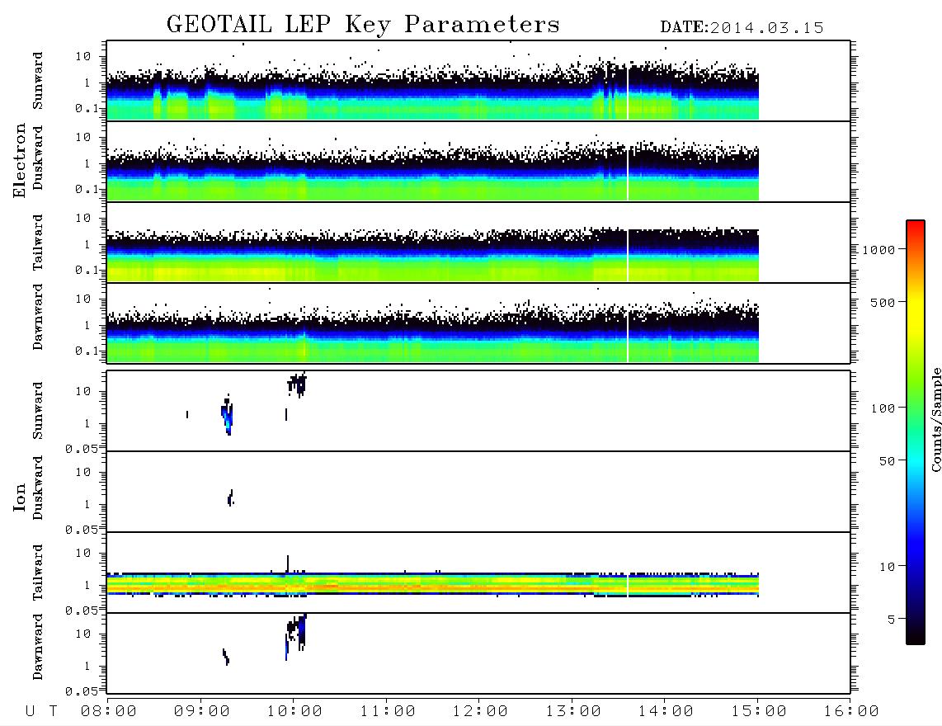This screenshot has width=942, height=726.
Task: Click the 0.05 tick of Ion Sunward panel
Action: 81,448
